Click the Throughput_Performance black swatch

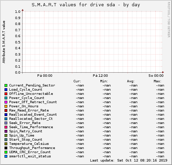point(6,148)
